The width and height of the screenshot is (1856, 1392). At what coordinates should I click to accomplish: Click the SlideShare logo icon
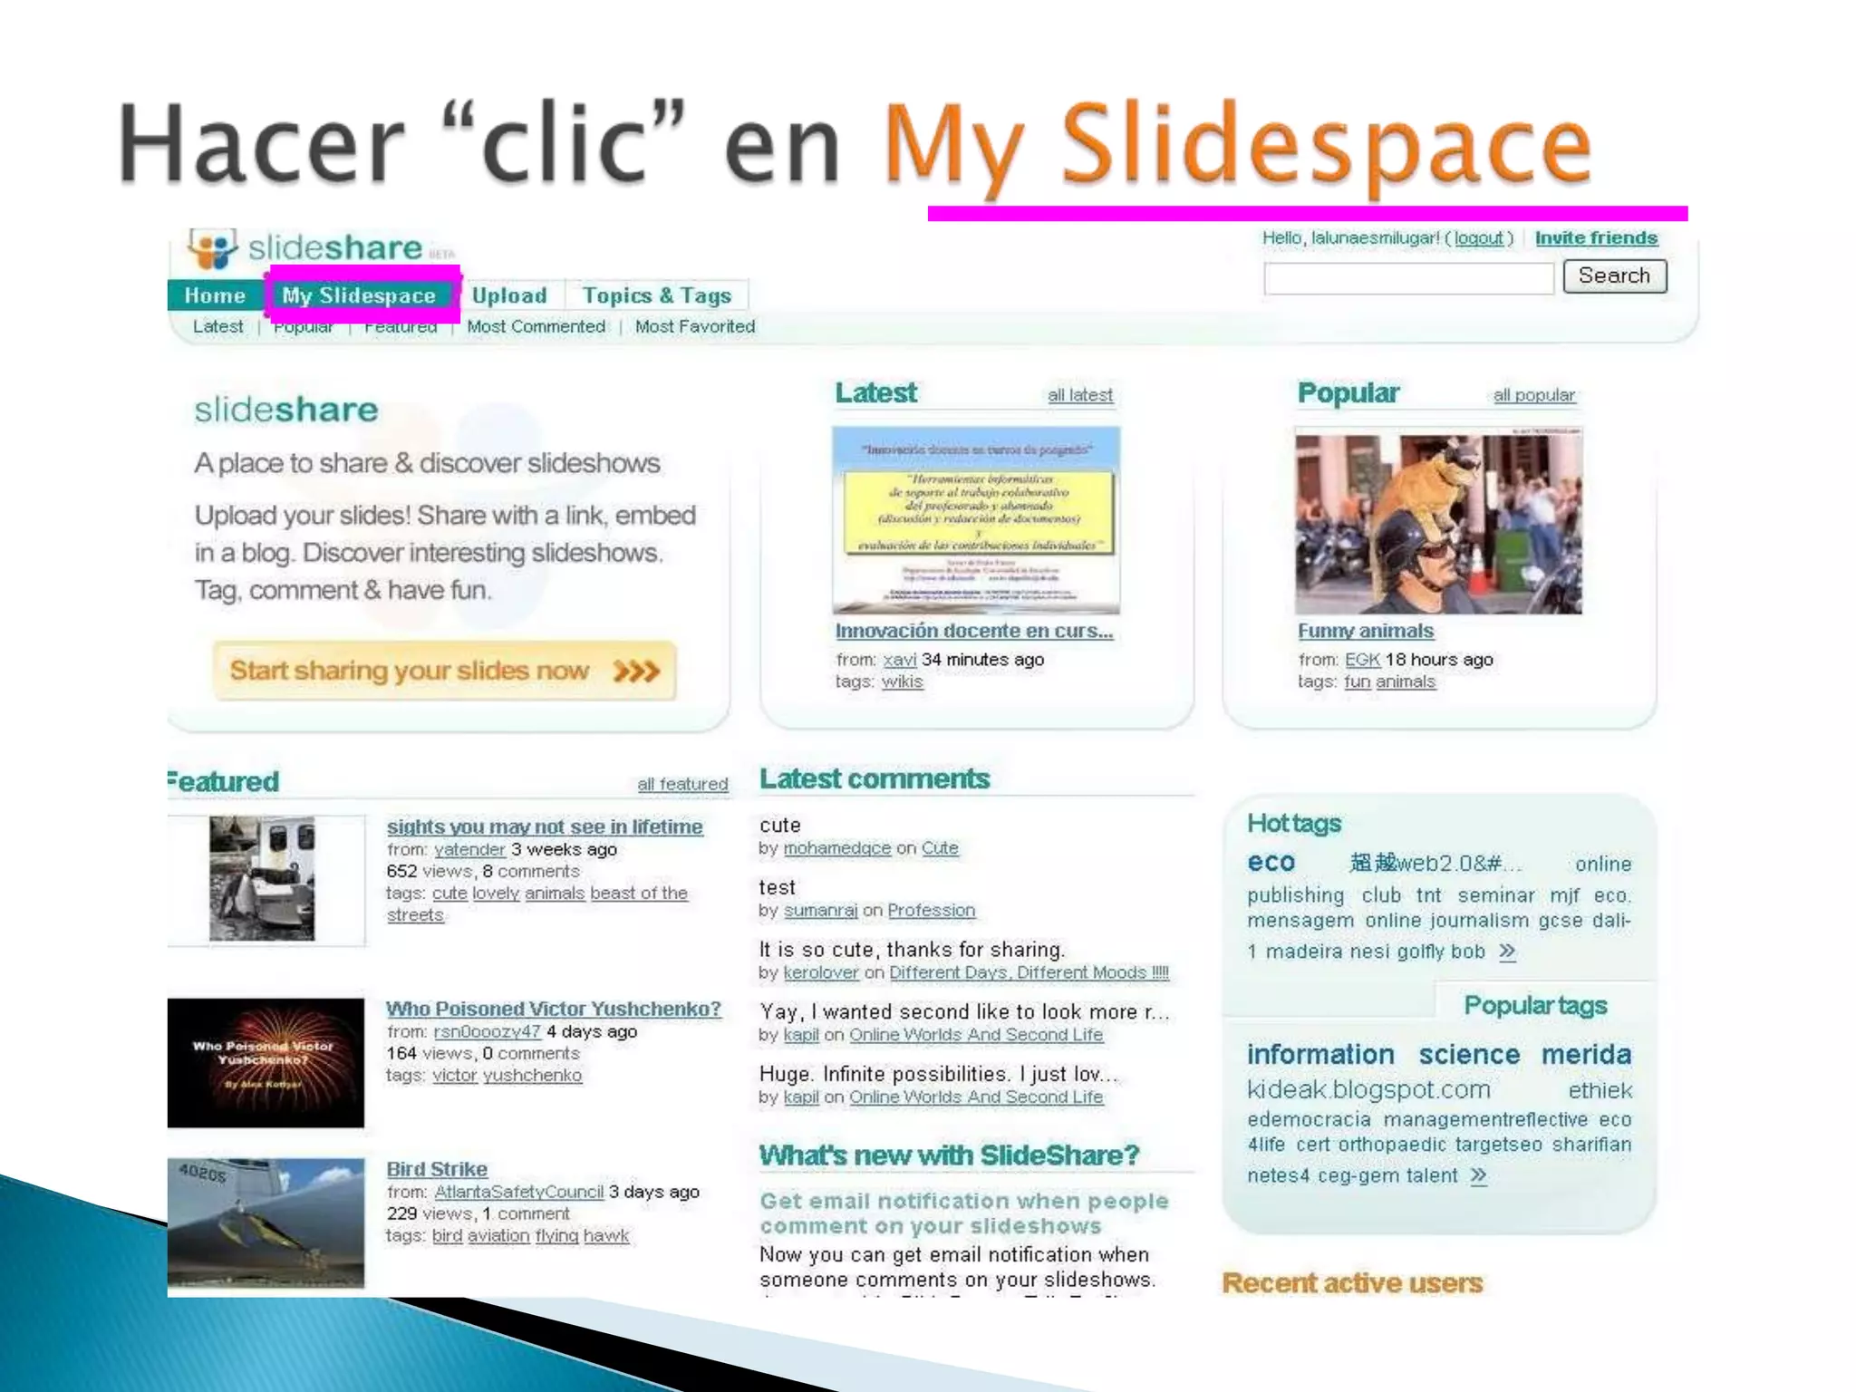pyautogui.click(x=212, y=247)
